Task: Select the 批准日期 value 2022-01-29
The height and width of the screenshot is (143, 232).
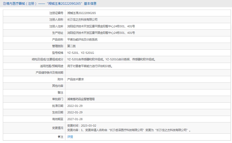Action: tap(75, 106)
